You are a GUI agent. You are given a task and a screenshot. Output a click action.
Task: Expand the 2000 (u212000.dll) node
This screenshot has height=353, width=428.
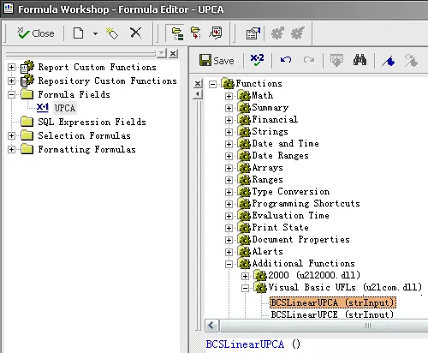pyautogui.click(x=245, y=276)
